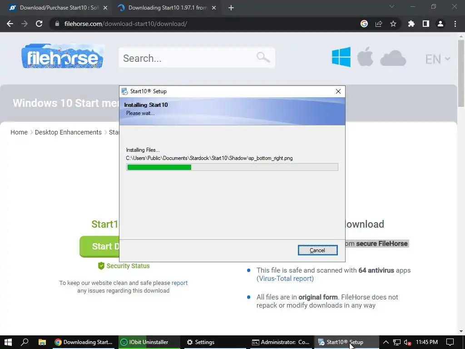
Task: Open Chrome tab search chevron
Action: coord(392,6)
